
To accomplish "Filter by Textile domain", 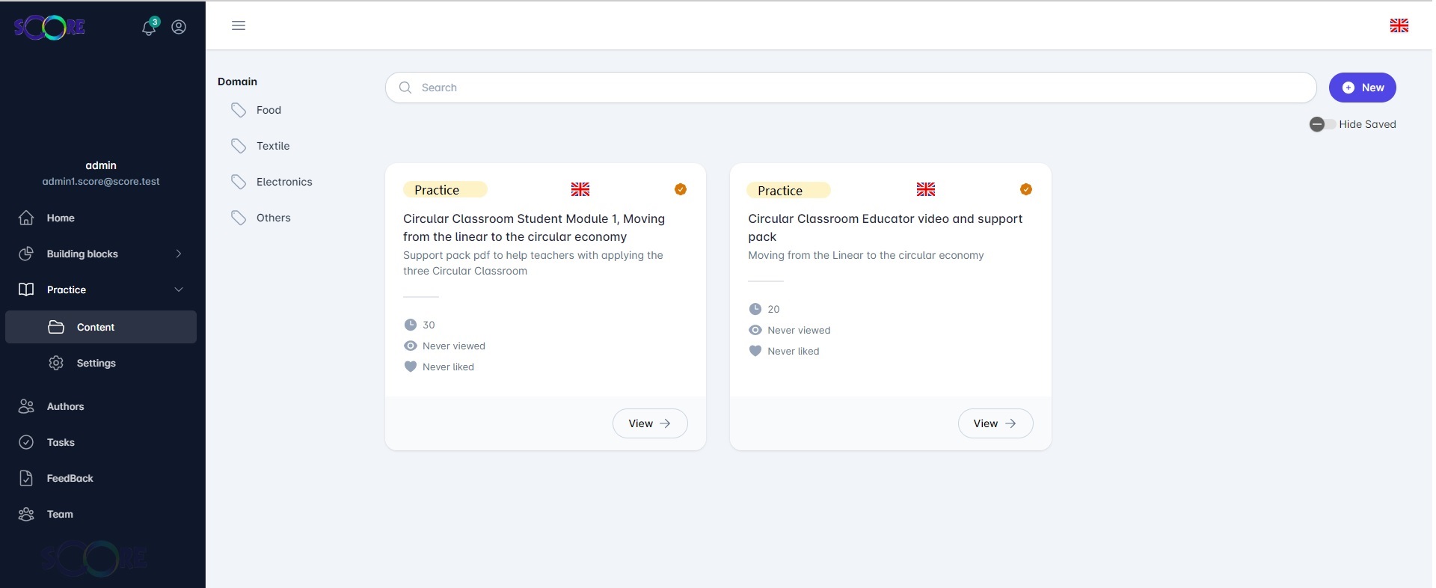I will [x=272, y=146].
